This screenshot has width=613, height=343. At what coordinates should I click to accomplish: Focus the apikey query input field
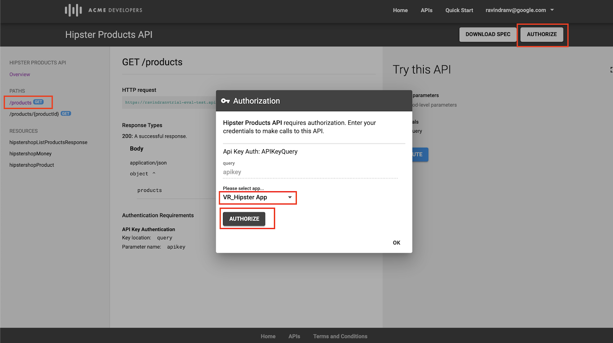(x=310, y=172)
